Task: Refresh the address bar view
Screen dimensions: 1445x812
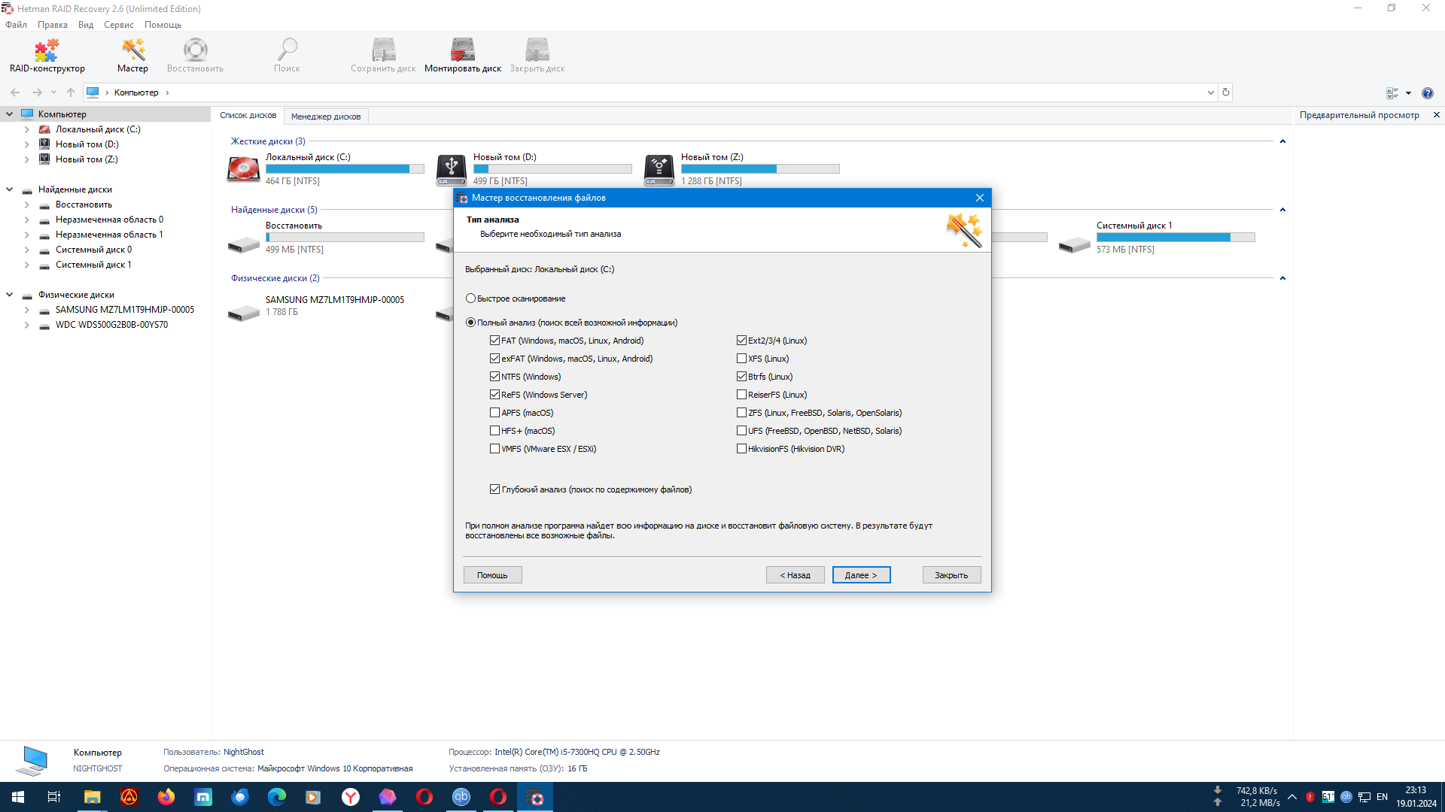Action: point(1226,92)
